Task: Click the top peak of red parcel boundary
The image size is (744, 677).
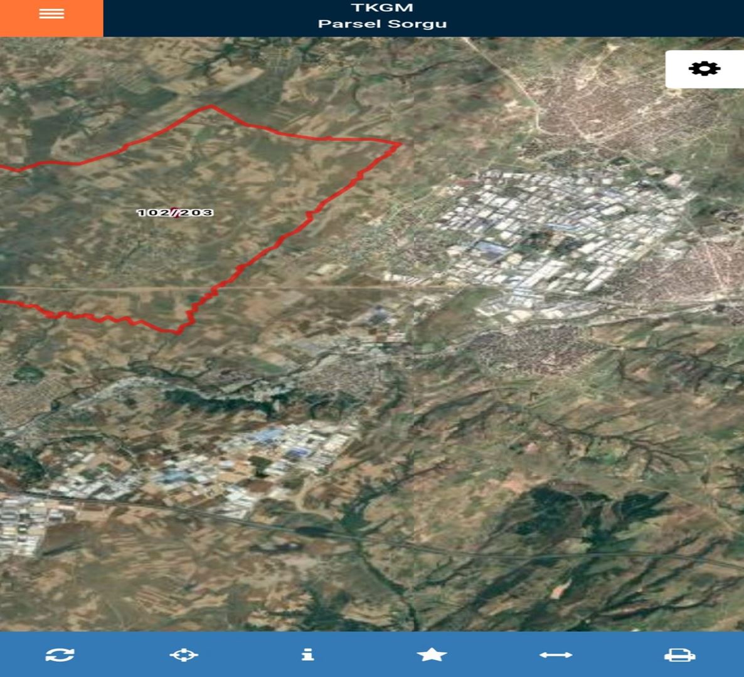Action: [211, 107]
